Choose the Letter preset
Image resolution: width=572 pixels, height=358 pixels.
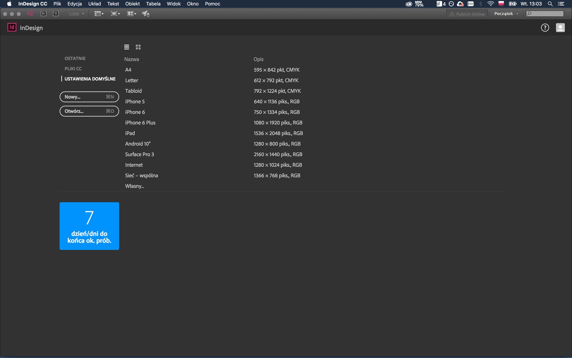point(132,81)
